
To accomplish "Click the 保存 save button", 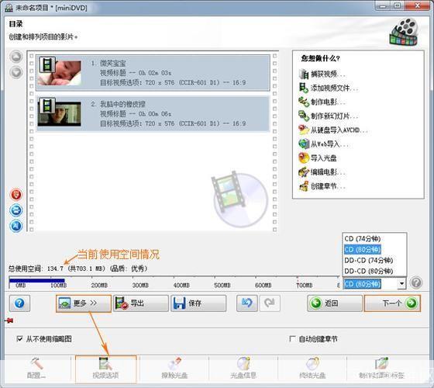I will (x=198, y=303).
